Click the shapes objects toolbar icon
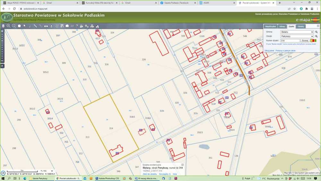Viewport: 321px width, 181px height. [92, 26]
